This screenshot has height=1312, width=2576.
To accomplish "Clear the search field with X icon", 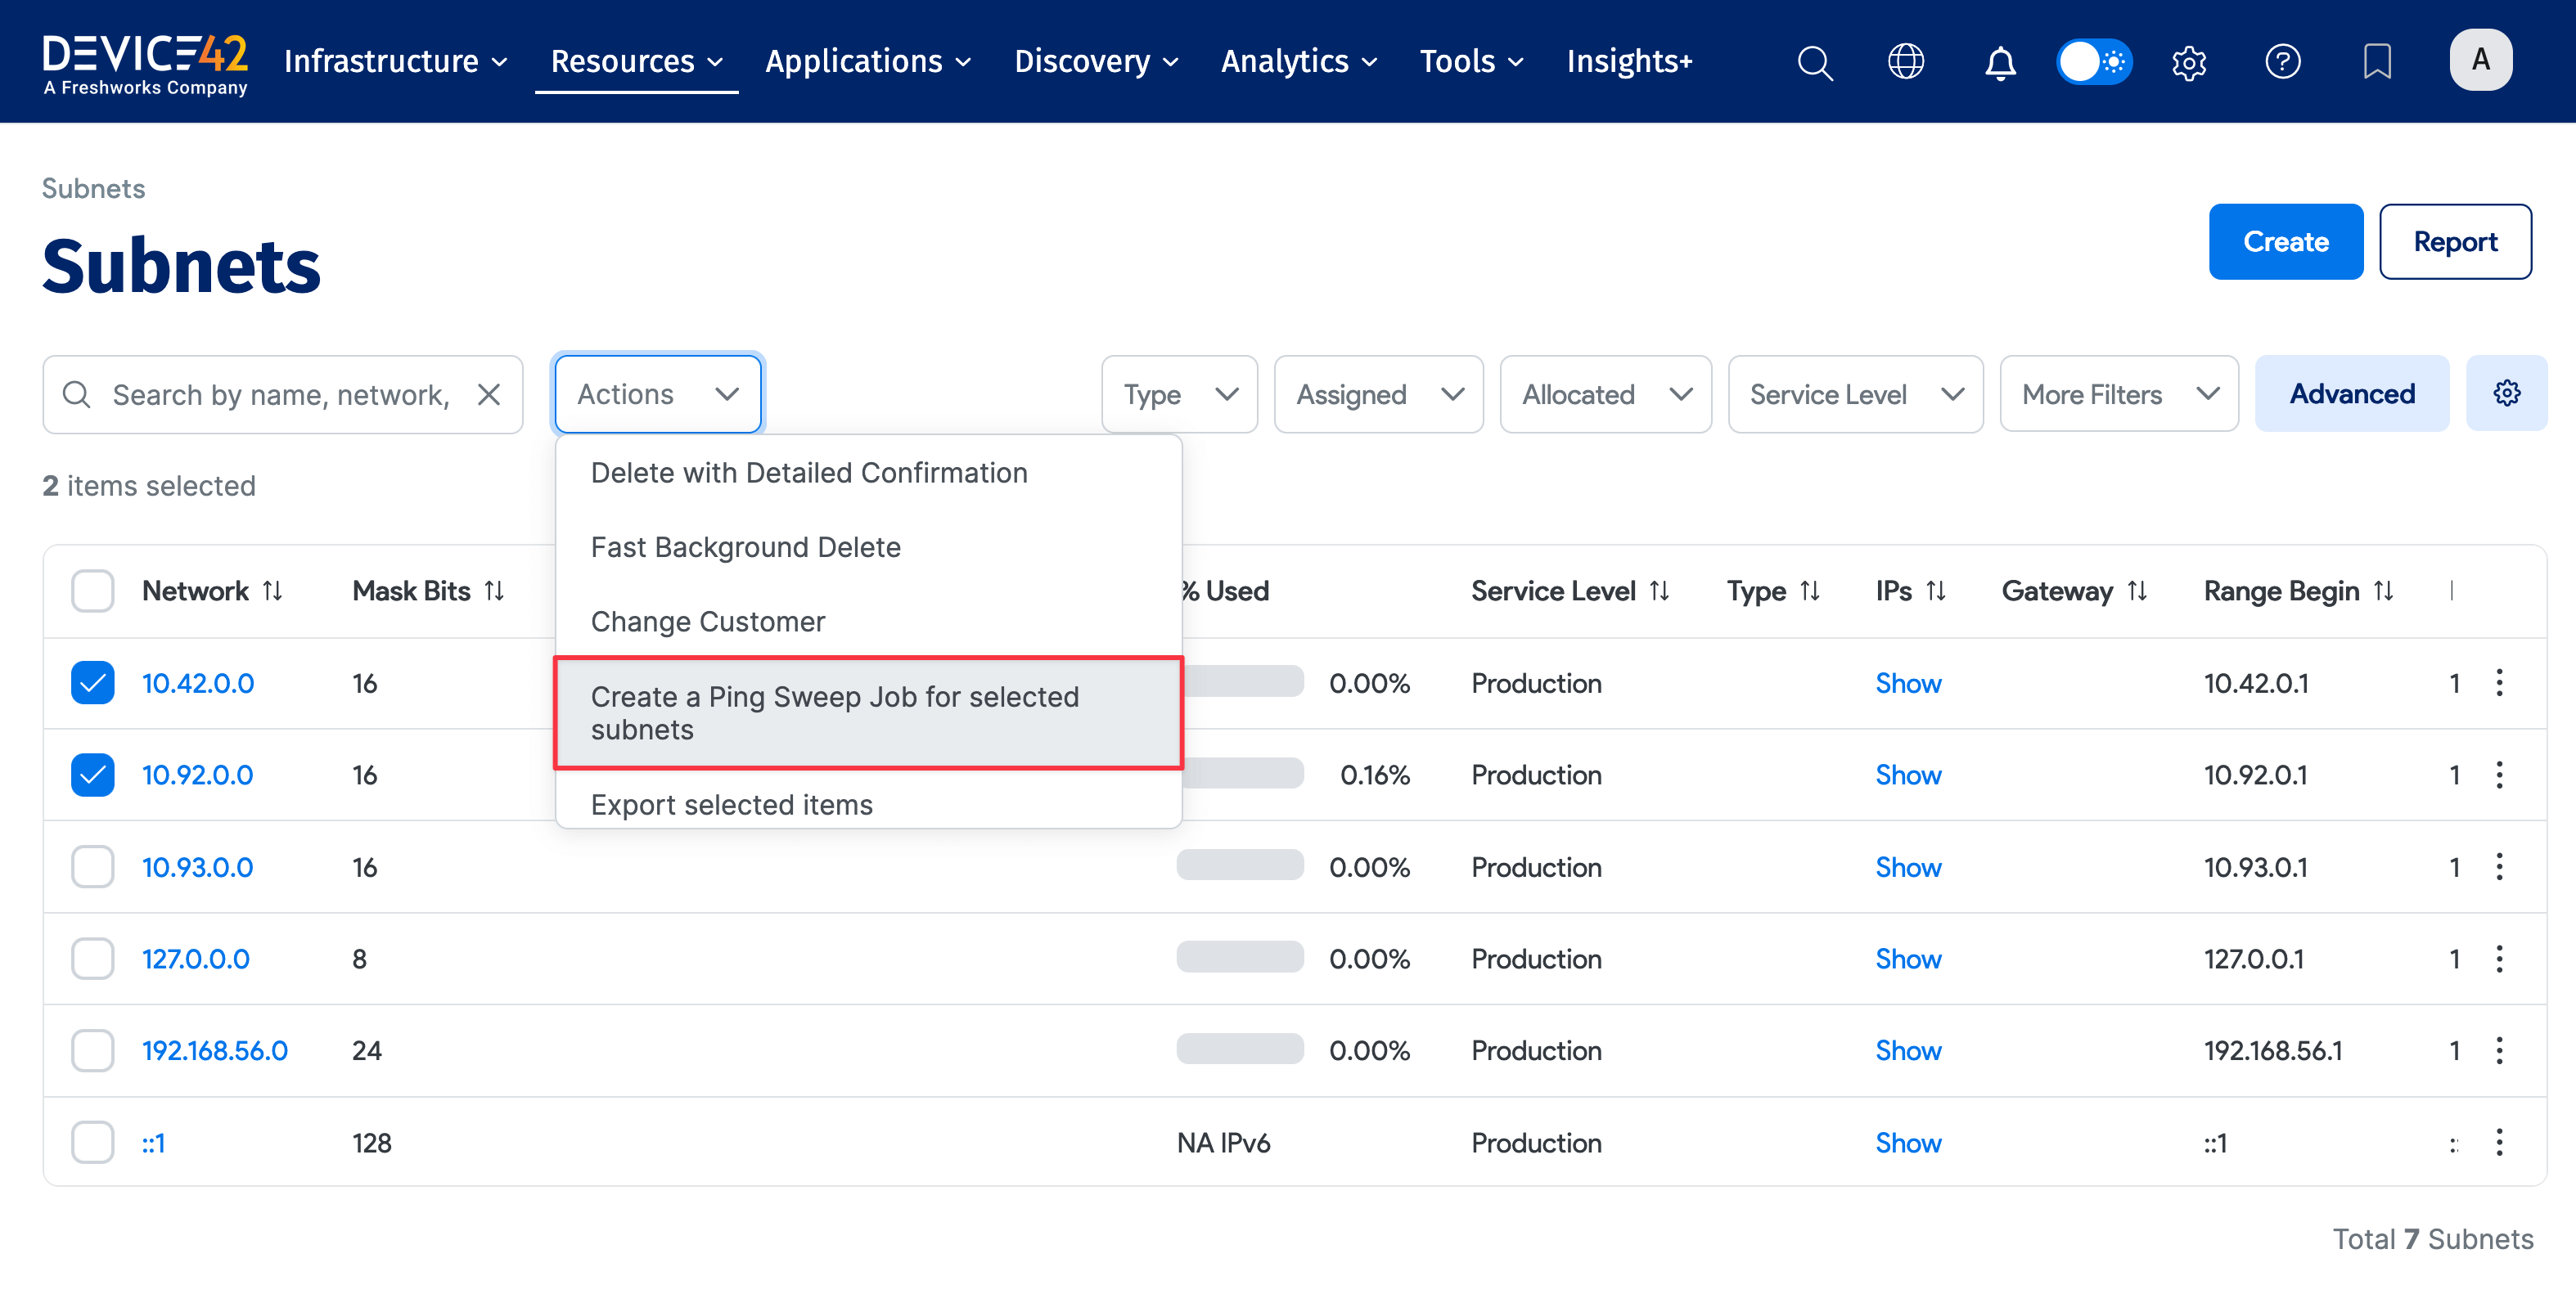I will (x=489, y=395).
